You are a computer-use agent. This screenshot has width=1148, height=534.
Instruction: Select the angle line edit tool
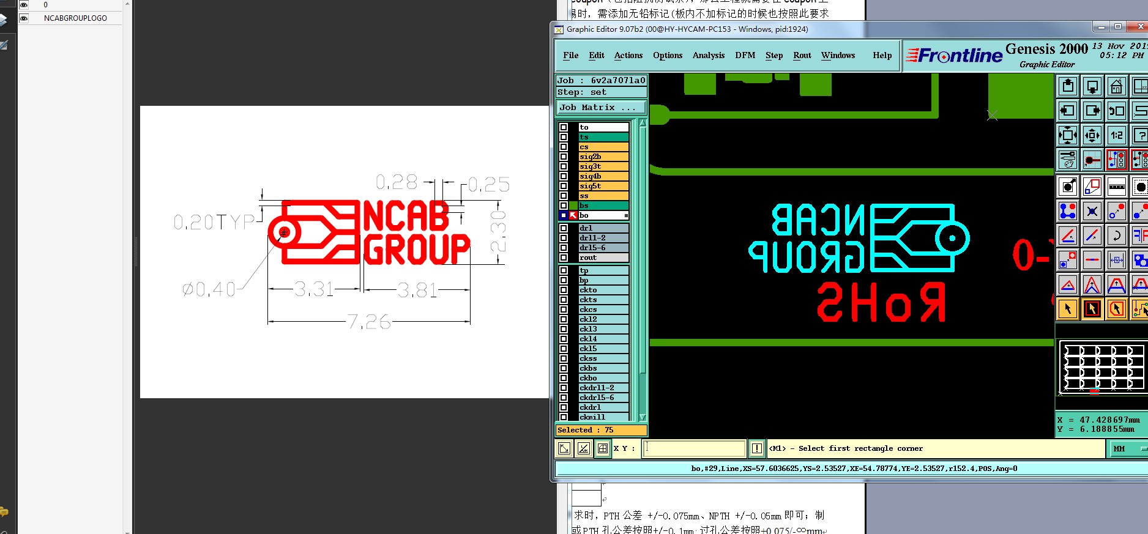(1068, 235)
